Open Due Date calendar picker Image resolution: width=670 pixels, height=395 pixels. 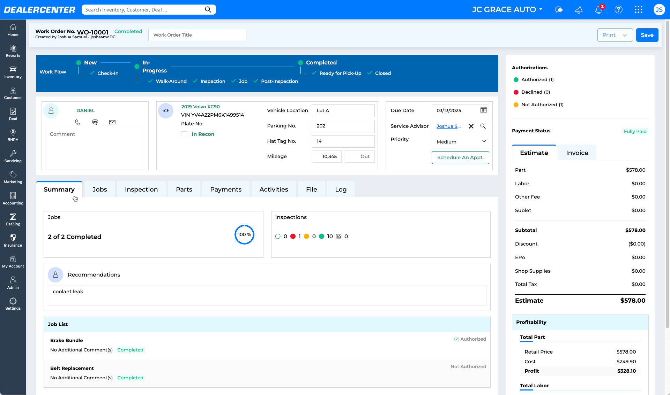tap(483, 110)
